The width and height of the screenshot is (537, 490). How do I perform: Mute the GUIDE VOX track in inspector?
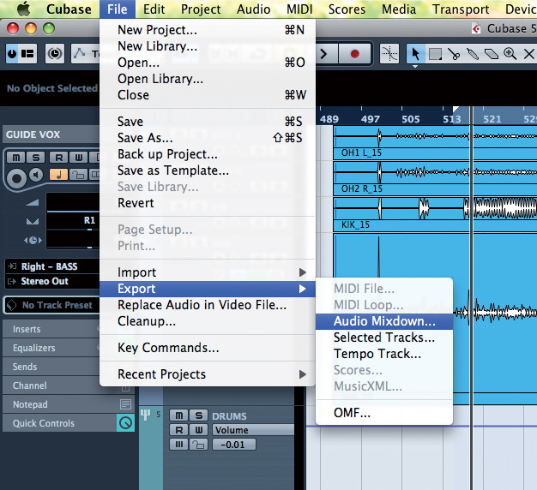tap(15, 158)
